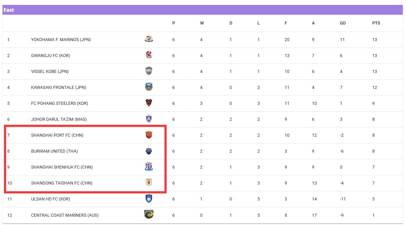Click the Shandong Taishan FC crest
406x225 pixels.
tap(149, 183)
